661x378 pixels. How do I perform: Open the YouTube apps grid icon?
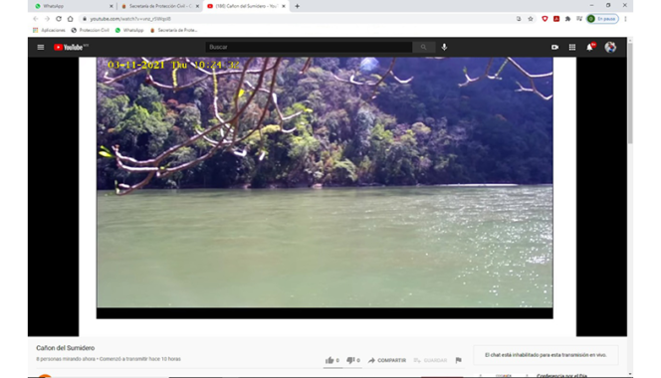[x=572, y=47]
